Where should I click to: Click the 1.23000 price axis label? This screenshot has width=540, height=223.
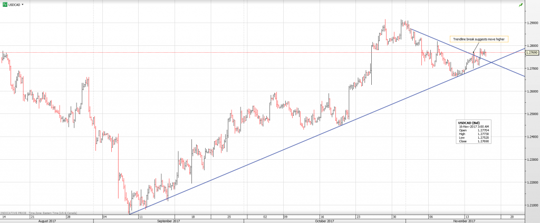pos(532,159)
